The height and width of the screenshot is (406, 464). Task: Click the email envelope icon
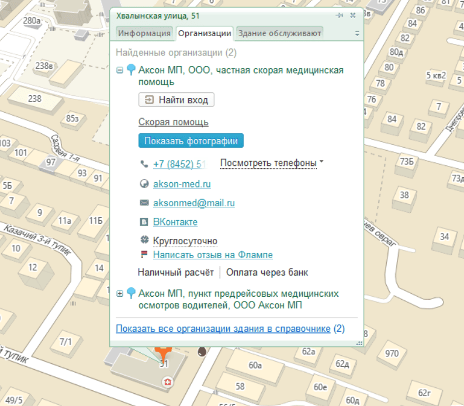point(144,203)
